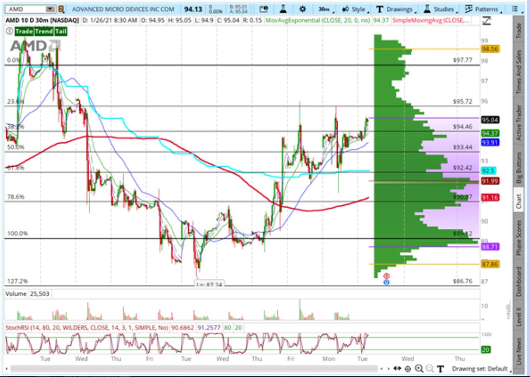Open the 30m timeframe dropdown
The height and width of the screenshot is (377, 530).
point(325,9)
